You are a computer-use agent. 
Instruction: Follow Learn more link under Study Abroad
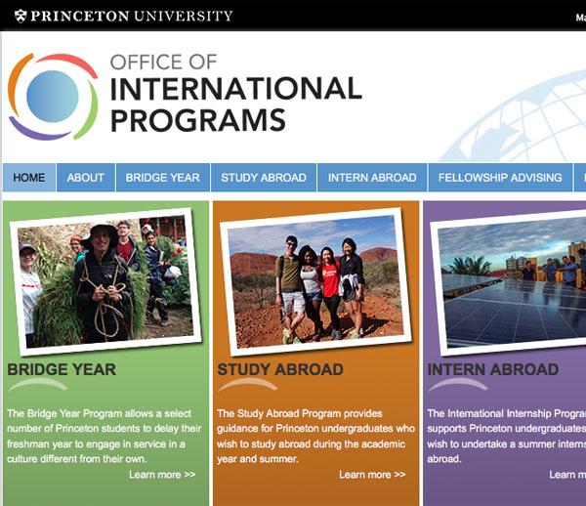[372, 475]
